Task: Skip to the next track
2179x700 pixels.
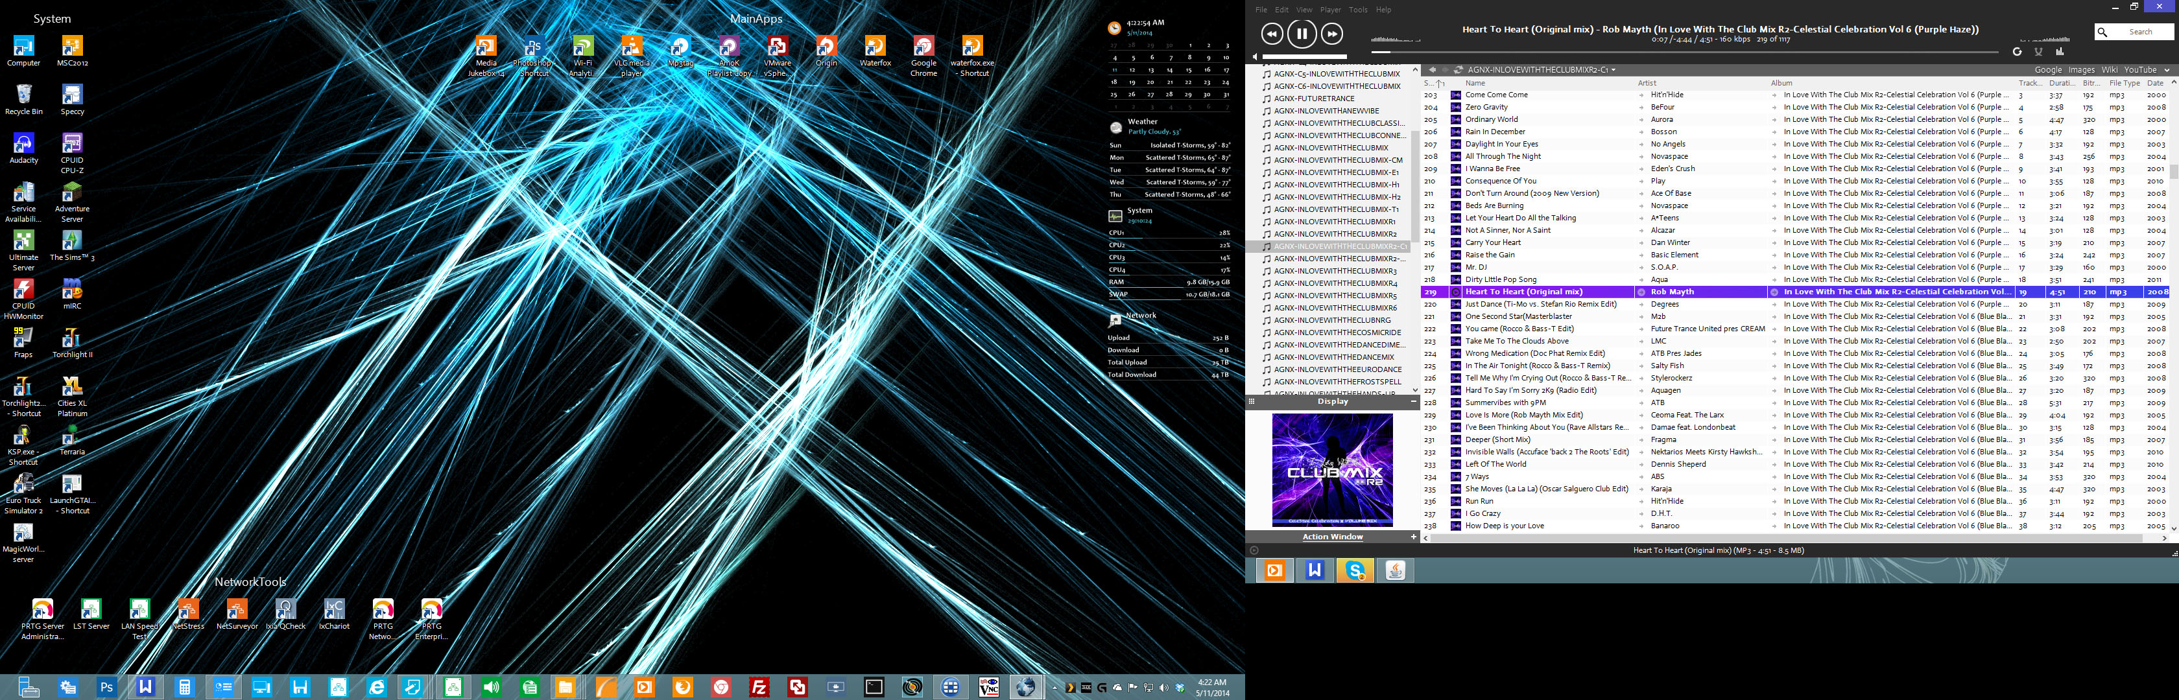Action: point(1331,34)
